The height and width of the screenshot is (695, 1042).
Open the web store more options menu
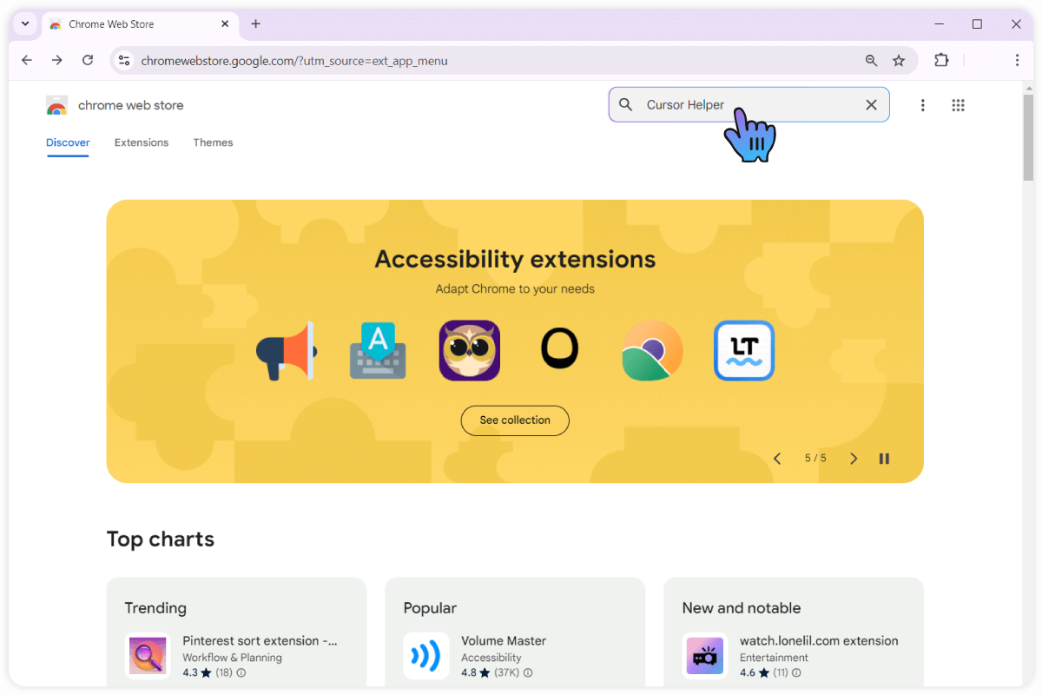(922, 105)
